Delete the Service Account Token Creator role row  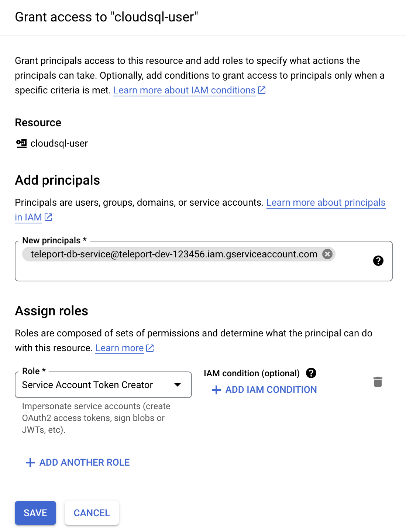pyautogui.click(x=378, y=382)
